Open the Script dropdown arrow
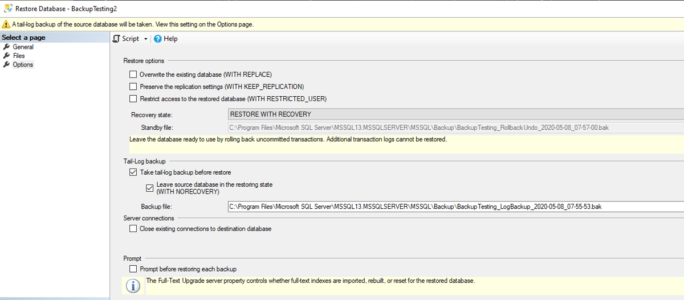The height and width of the screenshot is (300, 684). coord(146,39)
